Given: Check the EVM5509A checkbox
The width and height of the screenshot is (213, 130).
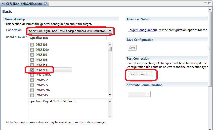Looking at the screenshot, I should (x=32, y=90).
